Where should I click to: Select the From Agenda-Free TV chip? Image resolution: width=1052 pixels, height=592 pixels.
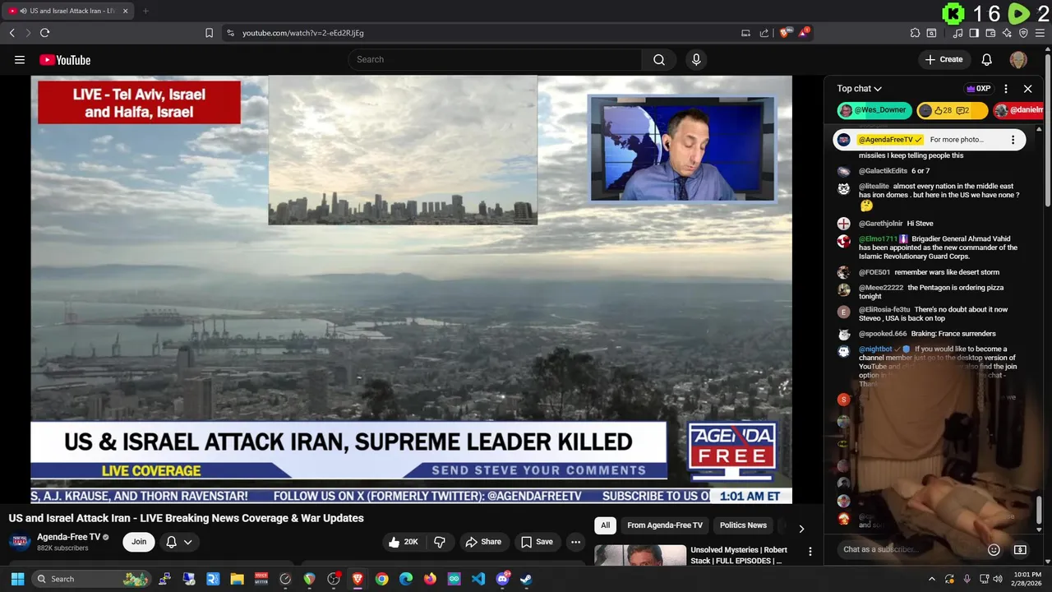pos(665,525)
